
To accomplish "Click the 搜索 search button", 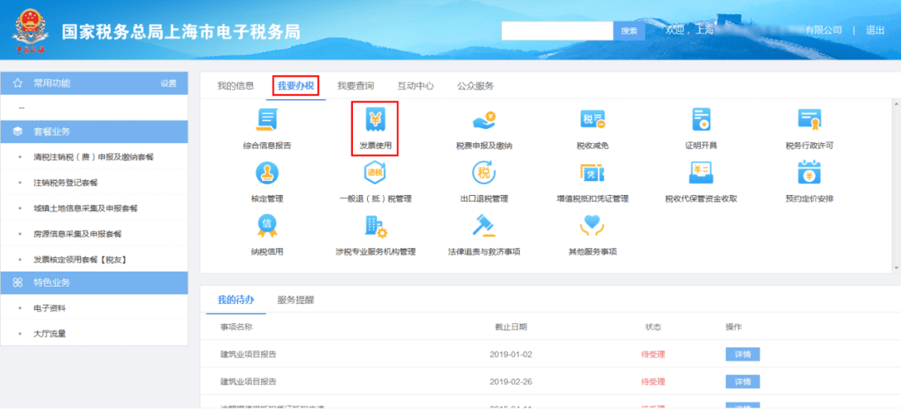I will pyautogui.click(x=629, y=31).
